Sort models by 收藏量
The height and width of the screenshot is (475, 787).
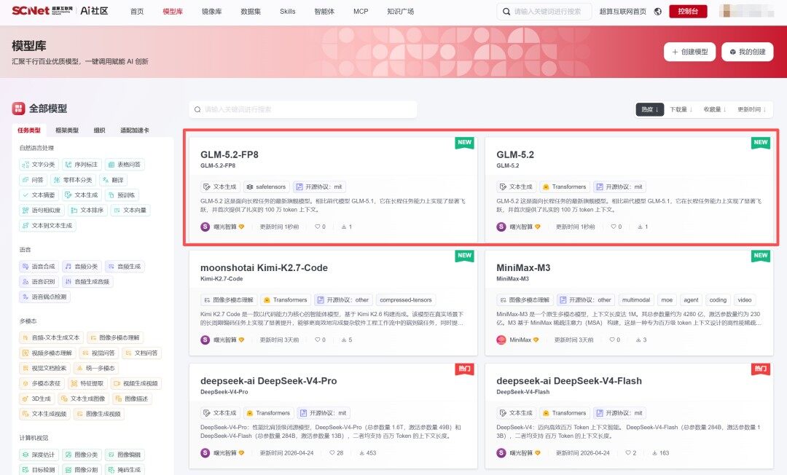tap(715, 109)
